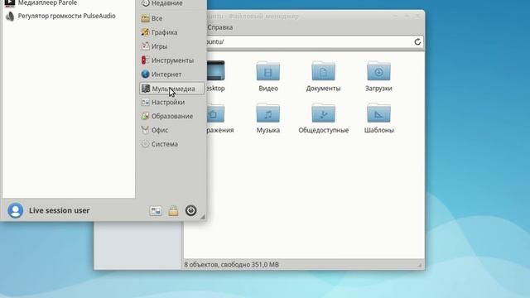Select the Видео folder
The height and width of the screenshot is (298, 530).
coord(268,76)
